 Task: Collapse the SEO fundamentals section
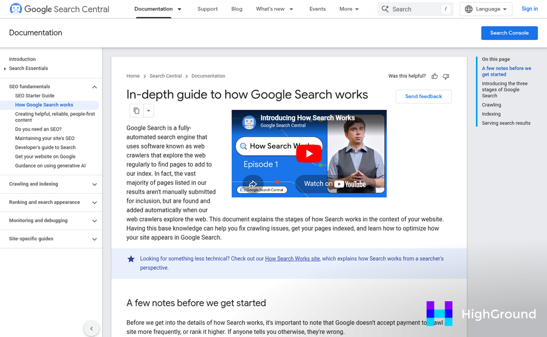(95, 87)
